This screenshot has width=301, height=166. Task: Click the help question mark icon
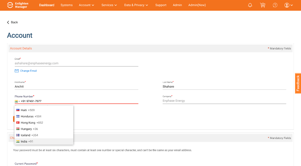275,5
